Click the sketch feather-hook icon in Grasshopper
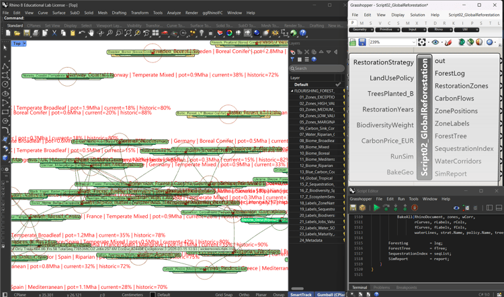504x297 pixels. 448,42
